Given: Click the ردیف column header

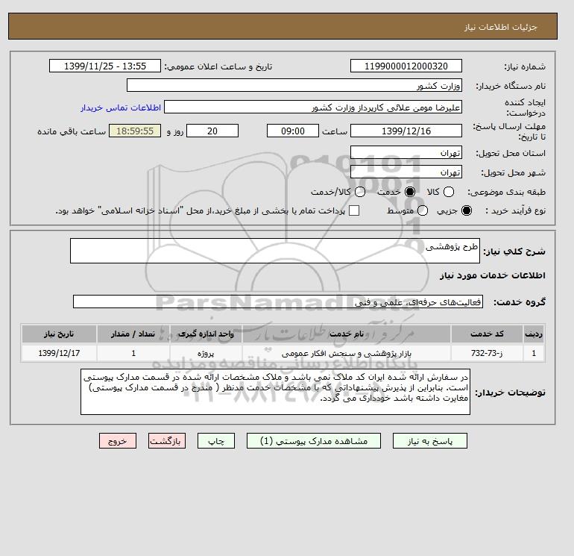Looking at the screenshot, I should 534,334.
